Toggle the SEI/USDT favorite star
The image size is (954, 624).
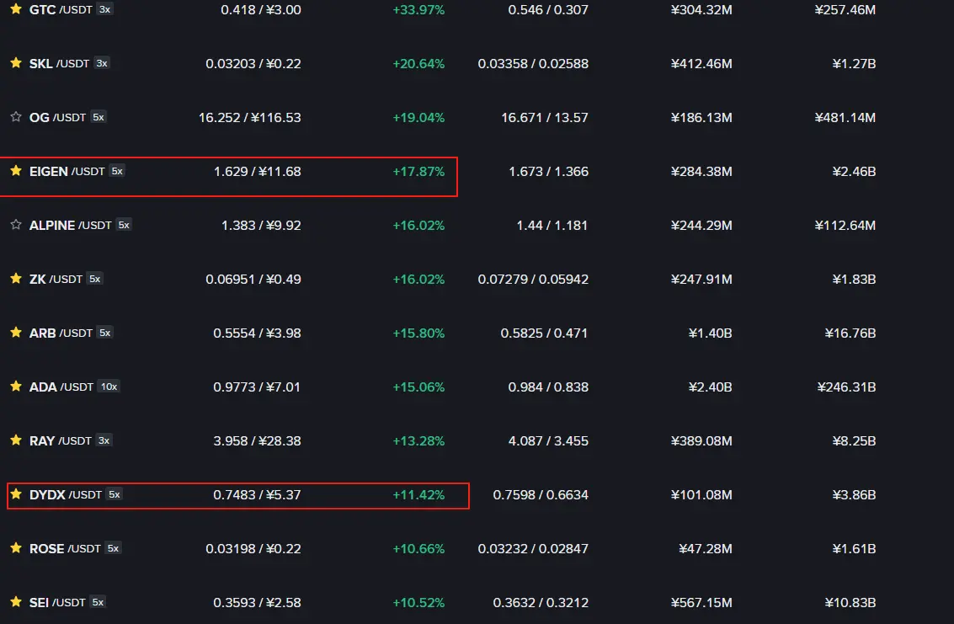tap(16, 602)
